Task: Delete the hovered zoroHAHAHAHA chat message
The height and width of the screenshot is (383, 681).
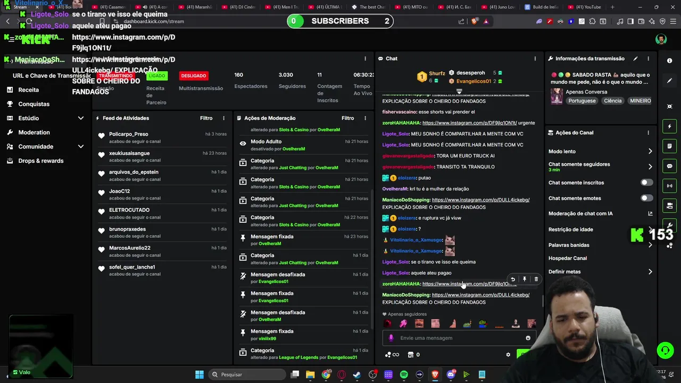Action: 536,279
